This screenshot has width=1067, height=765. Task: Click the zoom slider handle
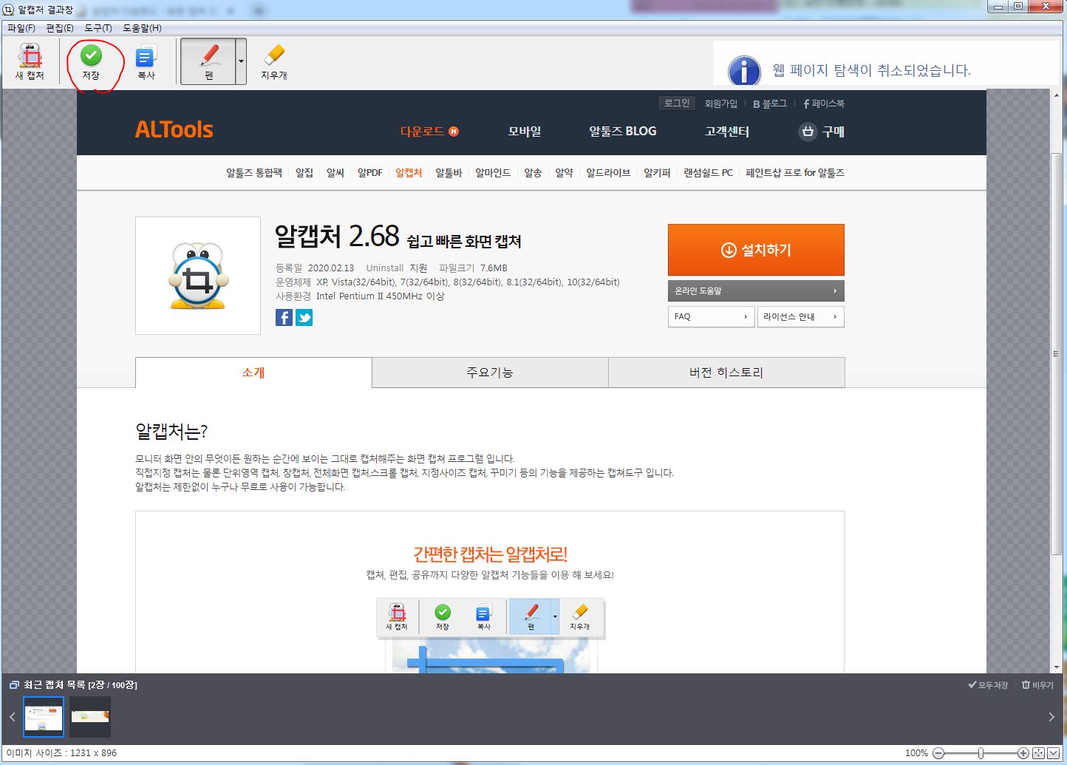981,753
